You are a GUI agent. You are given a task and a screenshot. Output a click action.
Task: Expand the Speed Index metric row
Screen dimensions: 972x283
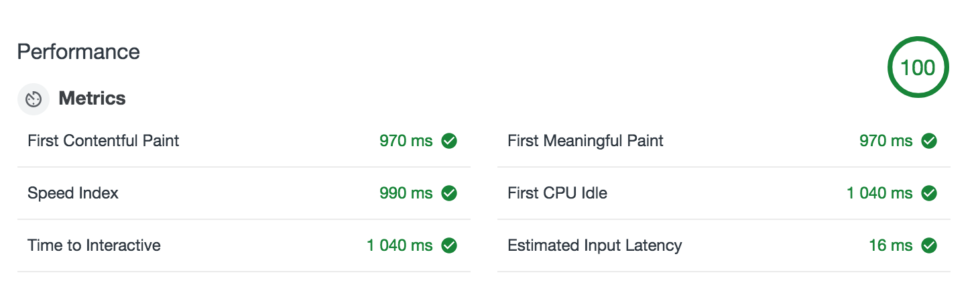(73, 193)
